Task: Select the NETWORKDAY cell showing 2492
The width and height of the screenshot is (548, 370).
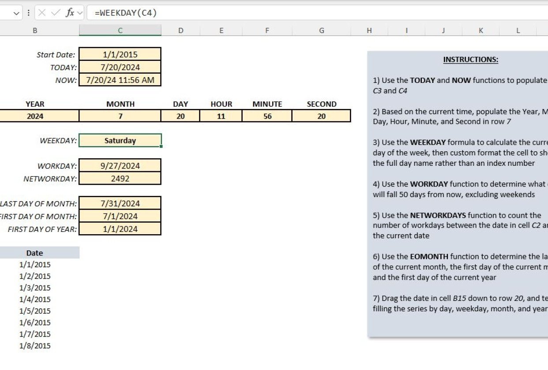Action: (x=120, y=179)
